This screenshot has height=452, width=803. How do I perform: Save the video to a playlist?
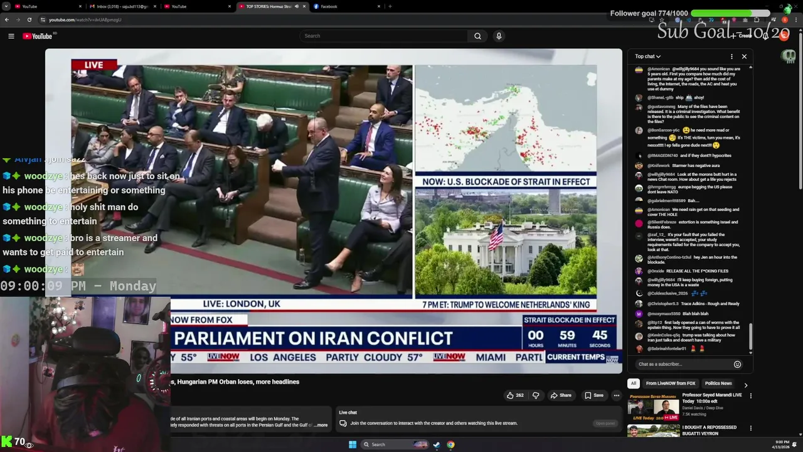click(x=594, y=395)
